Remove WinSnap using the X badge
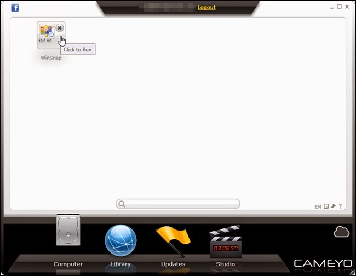 pos(60,28)
